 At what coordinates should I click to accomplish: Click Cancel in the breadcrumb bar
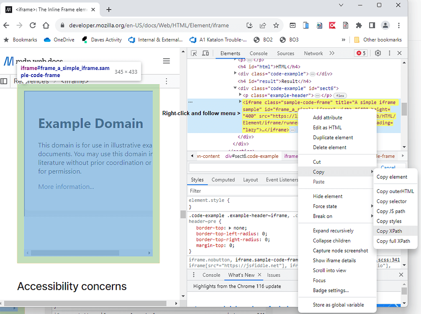click(x=389, y=167)
